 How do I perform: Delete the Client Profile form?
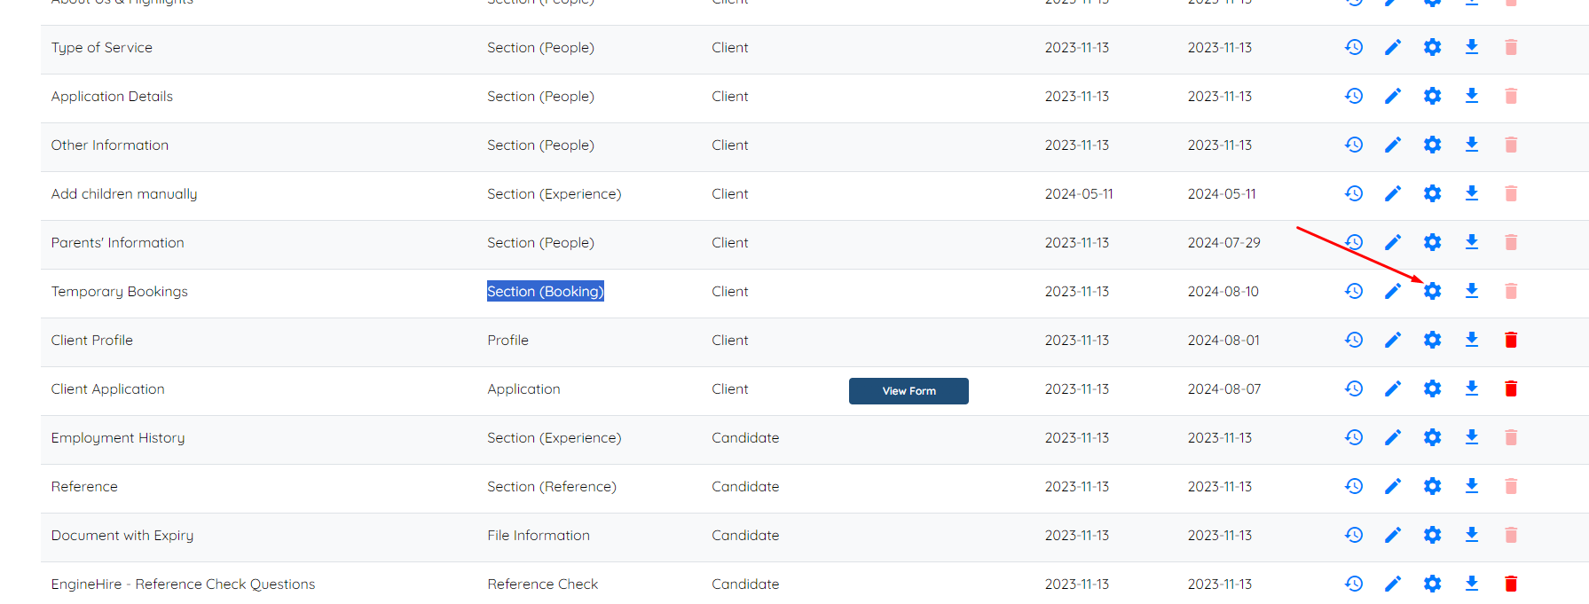pos(1511,340)
